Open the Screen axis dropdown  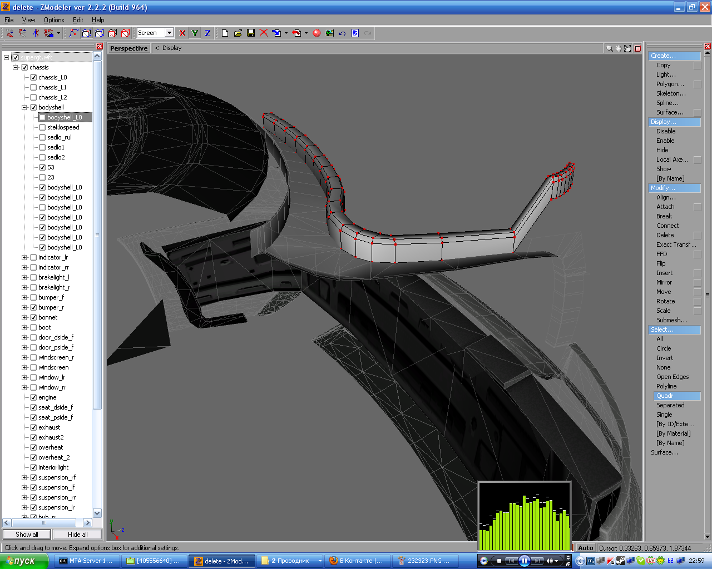pos(169,33)
